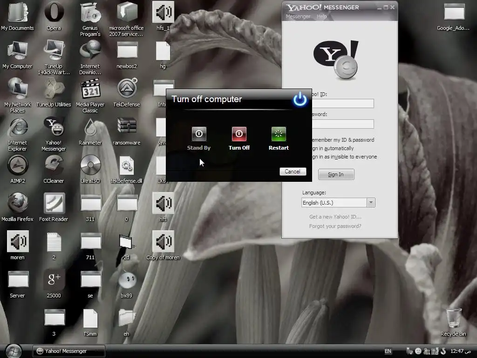Open the Help menu in Yahoo! Messenger
This screenshot has width=477, height=358.
point(321,16)
